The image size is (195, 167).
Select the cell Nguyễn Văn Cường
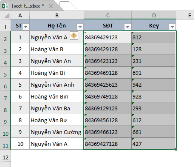(57, 132)
